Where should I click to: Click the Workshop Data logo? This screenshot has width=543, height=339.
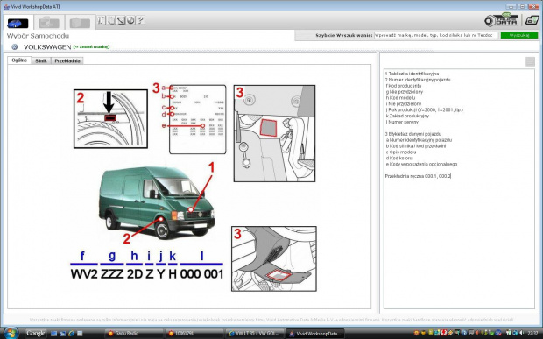click(x=502, y=20)
